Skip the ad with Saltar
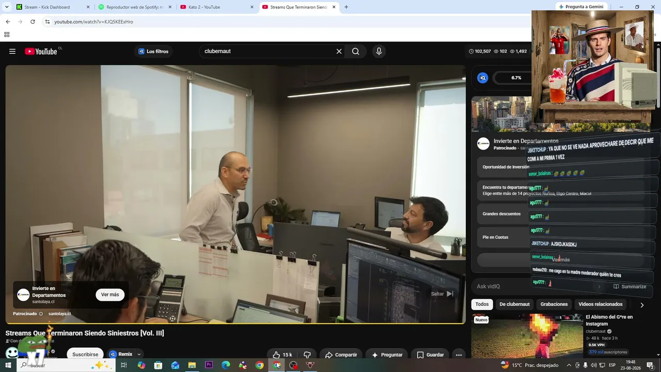 (x=443, y=294)
